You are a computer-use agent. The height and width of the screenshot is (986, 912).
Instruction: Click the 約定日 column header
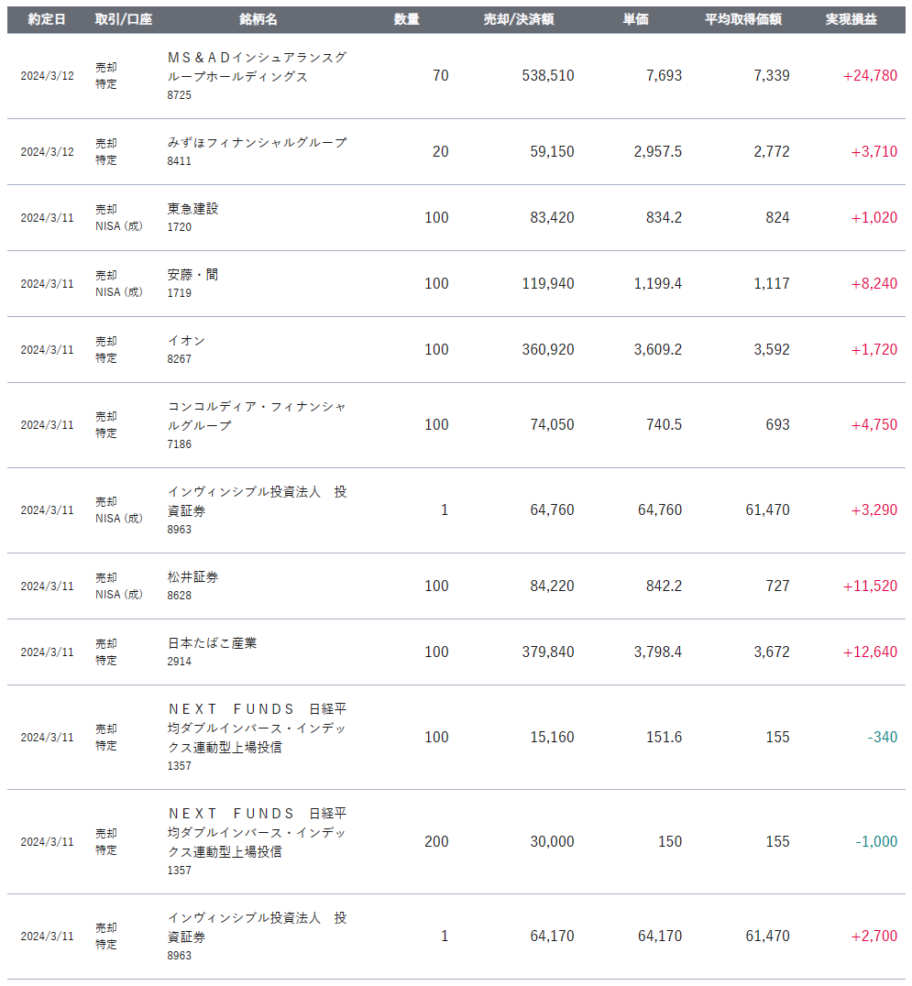pos(47,19)
